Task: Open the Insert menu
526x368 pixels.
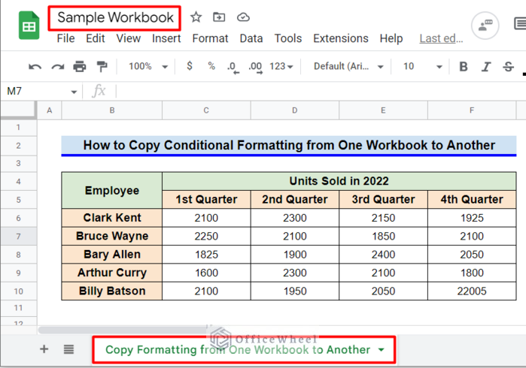Action: (x=166, y=38)
